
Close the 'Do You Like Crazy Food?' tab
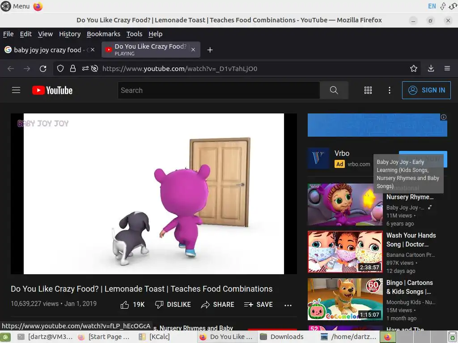(193, 50)
